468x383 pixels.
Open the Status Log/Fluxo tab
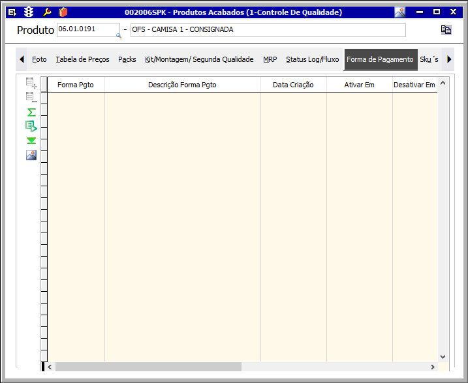click(x=313, y=59)
